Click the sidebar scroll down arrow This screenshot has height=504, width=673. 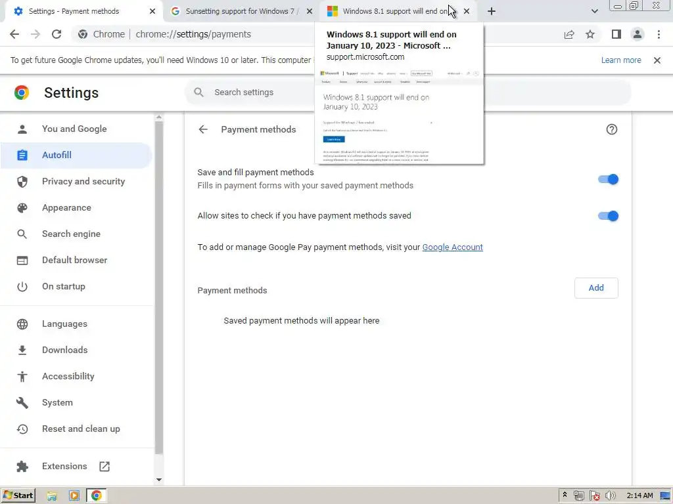pos(159,480)
